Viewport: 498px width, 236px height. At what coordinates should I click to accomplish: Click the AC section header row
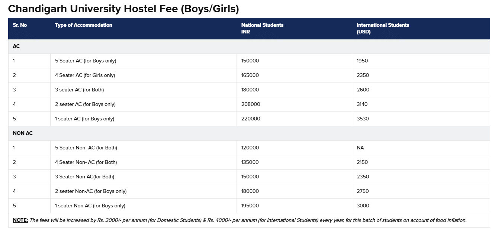pos(249,46)
